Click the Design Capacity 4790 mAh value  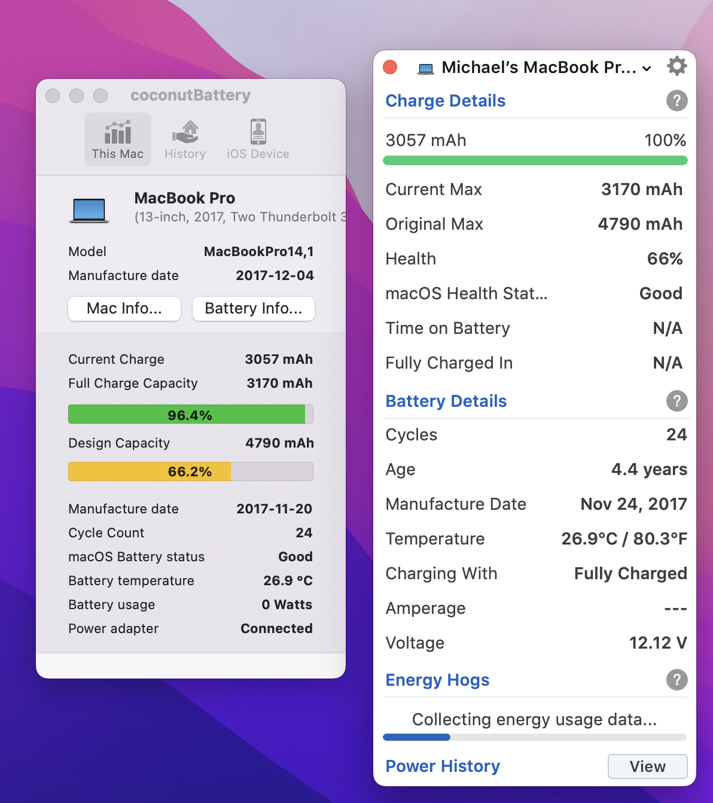click(x=279, y=443)
